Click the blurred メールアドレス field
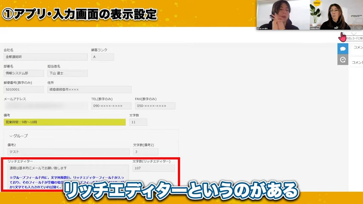The width and height of the screenshot is (363, 204). pyautogui.click(x=45, y=106)
